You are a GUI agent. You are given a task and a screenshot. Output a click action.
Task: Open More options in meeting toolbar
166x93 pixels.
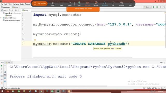[130, 4]
